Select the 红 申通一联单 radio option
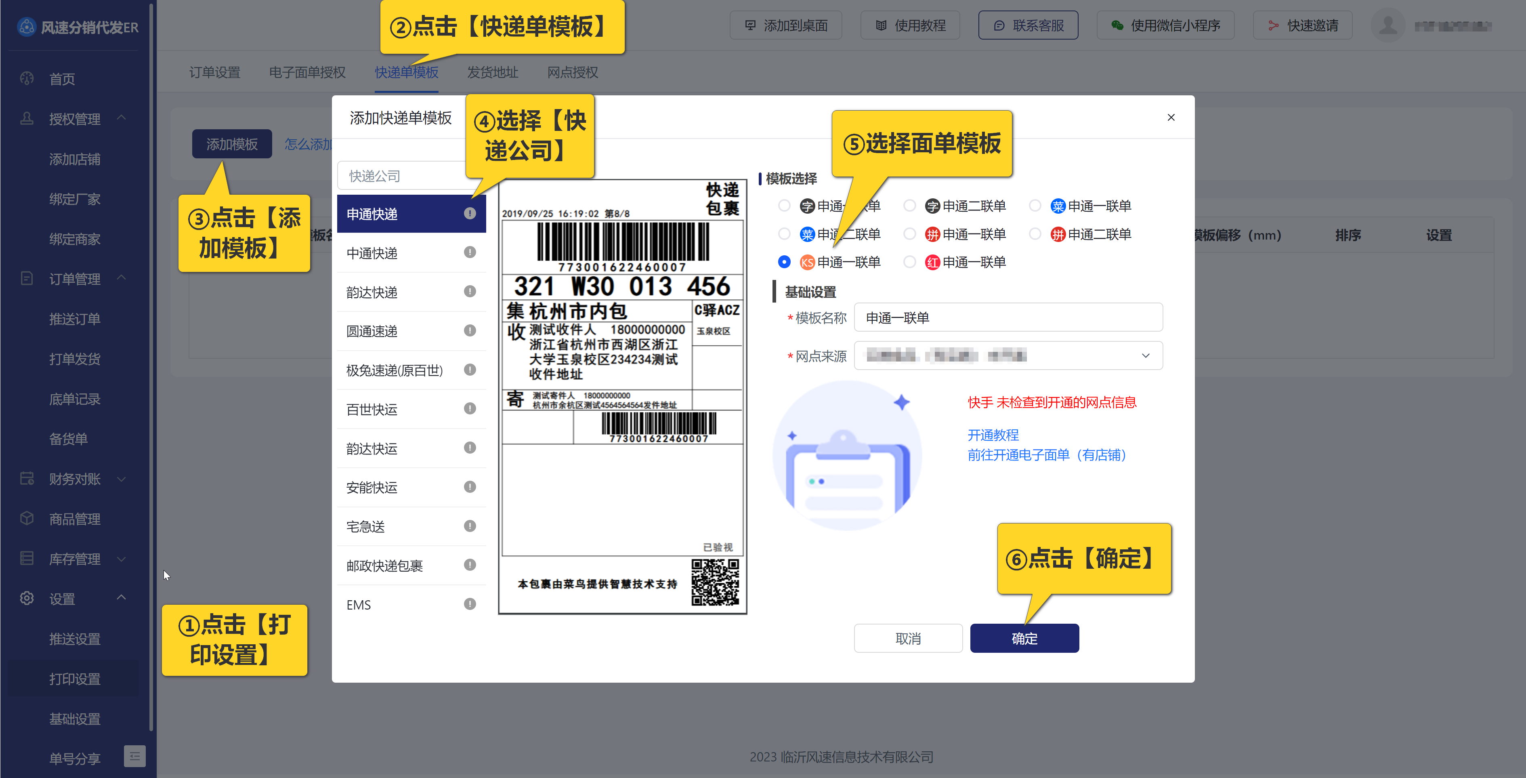The width and height of the screenshot is (1526, 778). (910, 262)
